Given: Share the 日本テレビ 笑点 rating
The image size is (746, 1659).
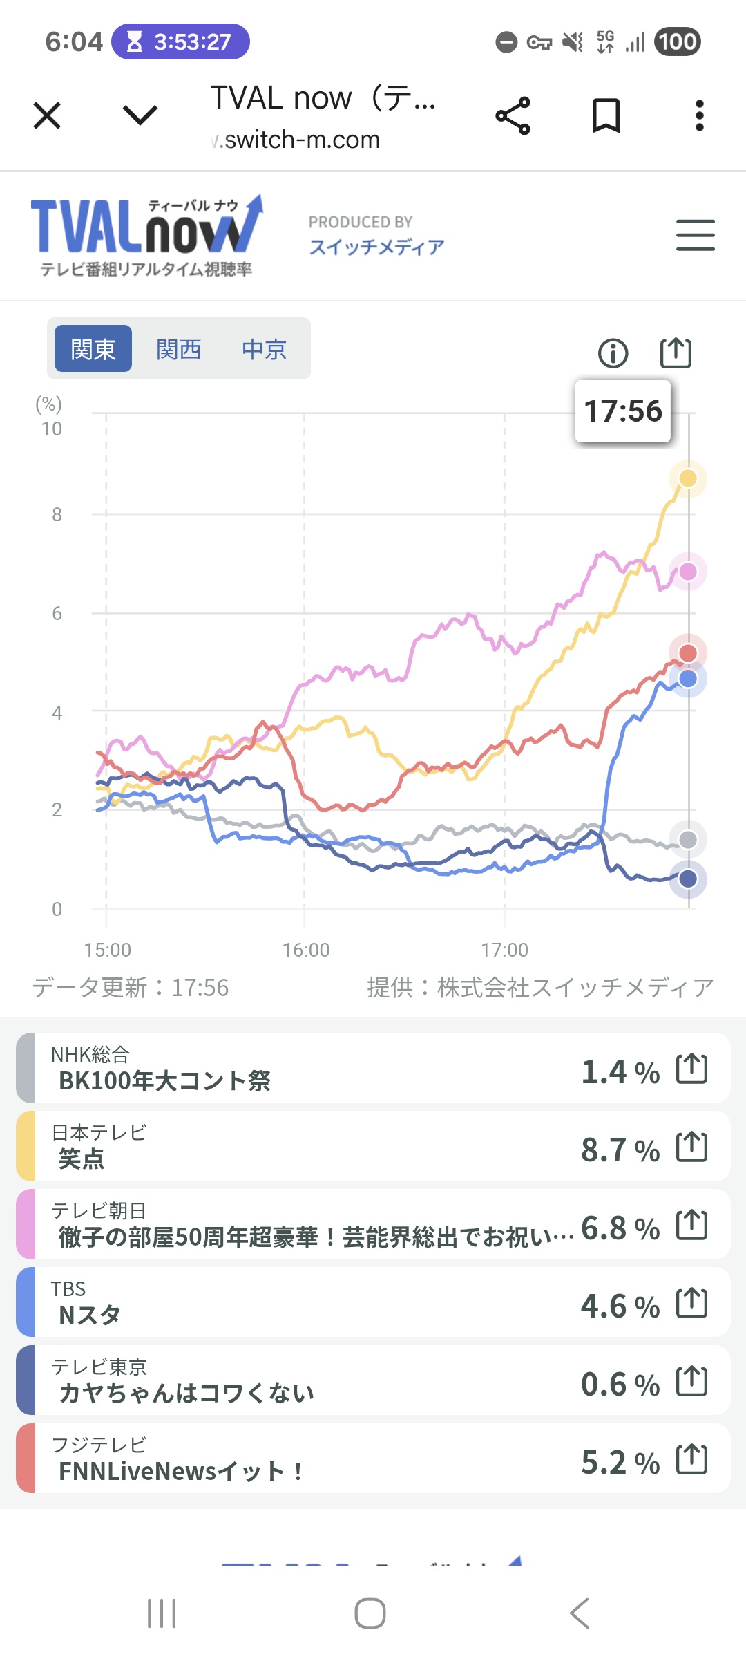Looking at the screenshot, I should click(x=691, y=1147).
